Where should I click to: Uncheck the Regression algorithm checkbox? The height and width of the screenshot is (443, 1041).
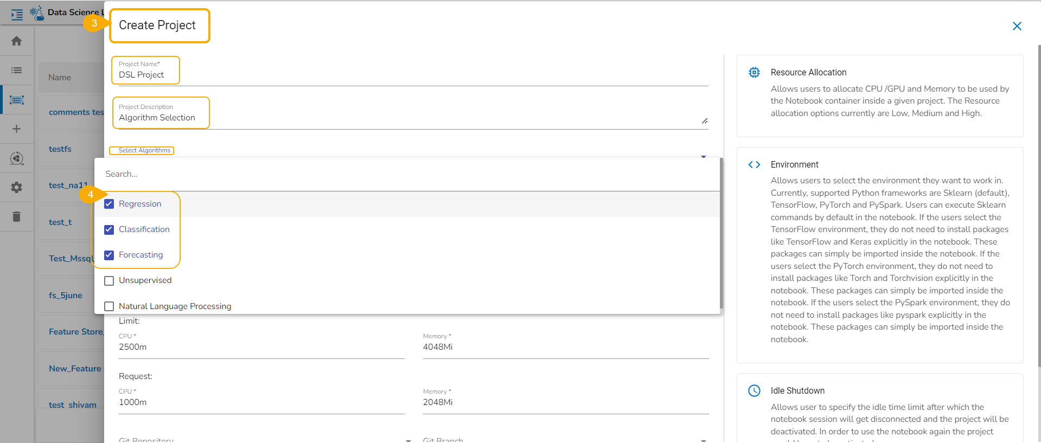coord(109,204)
